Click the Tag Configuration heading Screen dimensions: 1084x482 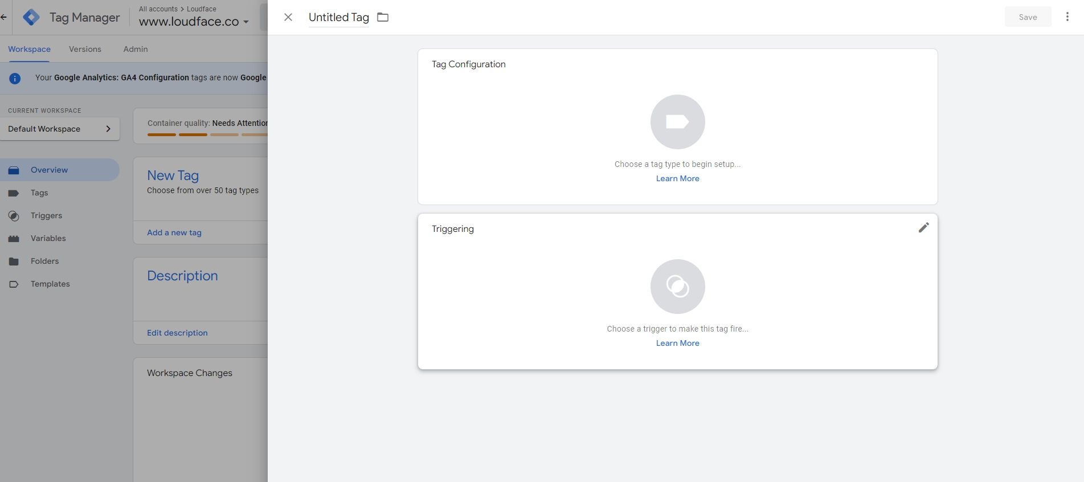tap(468, 64)
